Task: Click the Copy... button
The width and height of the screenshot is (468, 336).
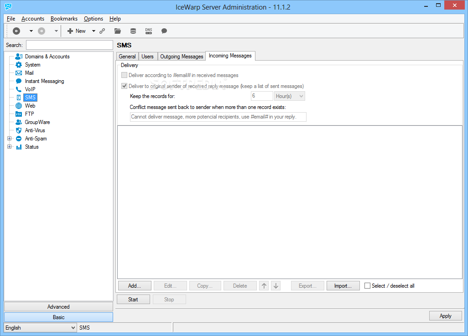Action: coord(205,286)
